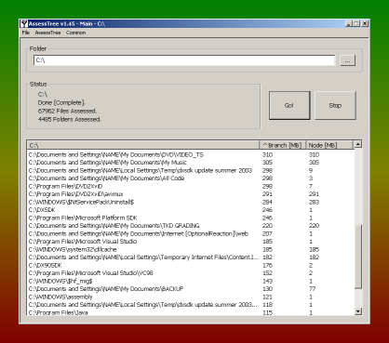Click the list scrollbar up arrow
This screenshot has height=343, width=389.
(x=358, y=144)
